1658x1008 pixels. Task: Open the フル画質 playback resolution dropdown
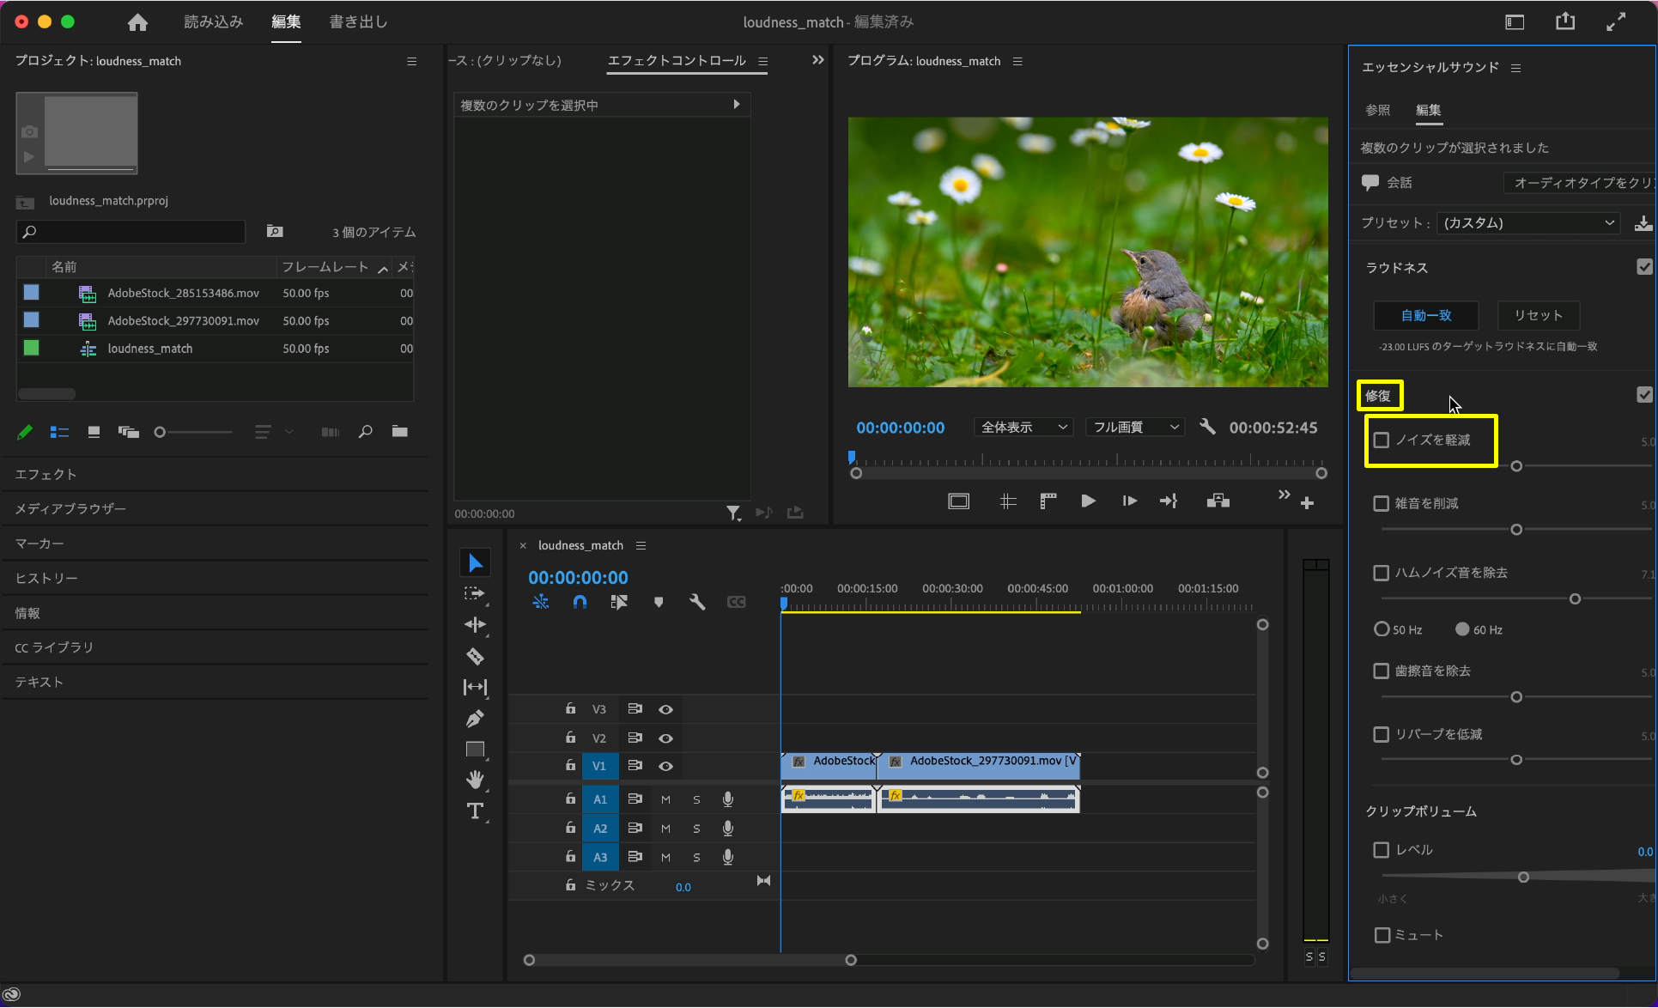(1135, 428)
